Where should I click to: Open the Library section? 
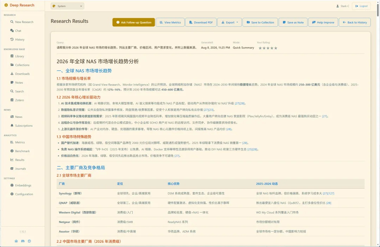[x=17, y=56]
